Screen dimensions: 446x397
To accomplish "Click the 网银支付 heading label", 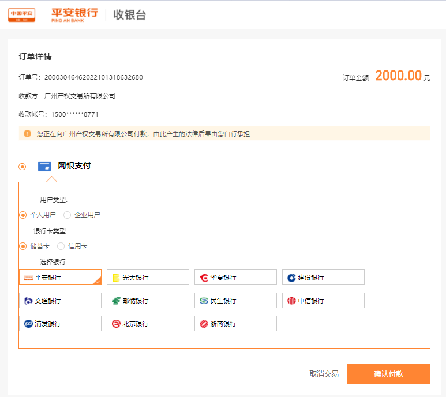I will 74,166.
